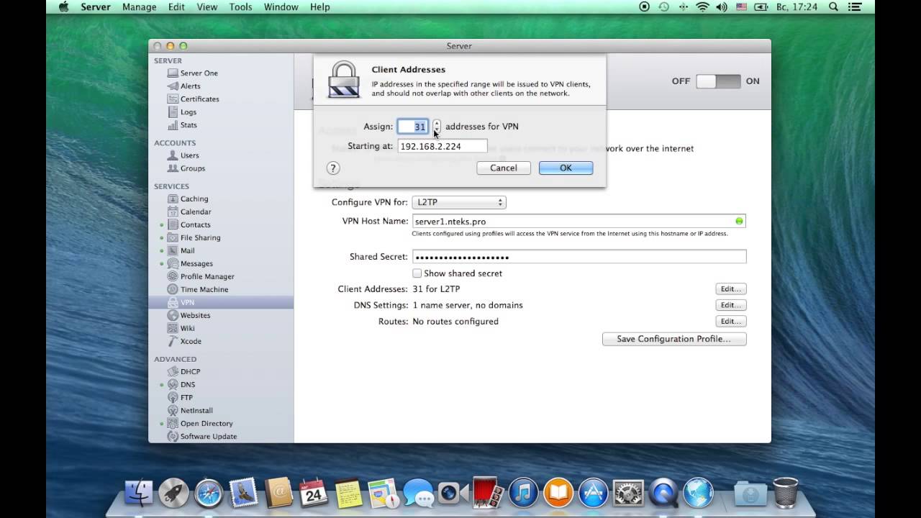Viewport: 921px width, 518px height.
Task: Click the Wi-Fi menu bar icon
Action: (702, 7)
